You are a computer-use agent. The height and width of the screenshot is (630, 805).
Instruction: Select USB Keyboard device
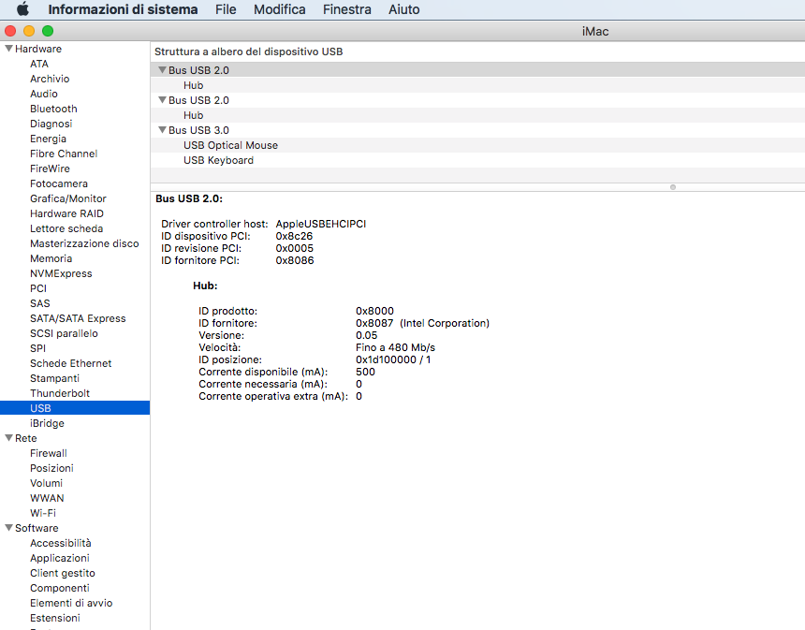[477, 160]
